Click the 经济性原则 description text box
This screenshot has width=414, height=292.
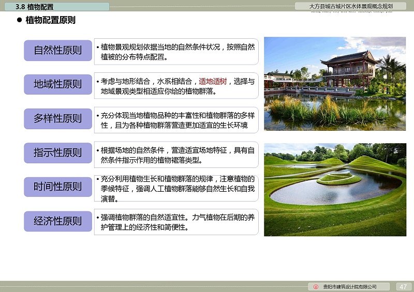176,222
